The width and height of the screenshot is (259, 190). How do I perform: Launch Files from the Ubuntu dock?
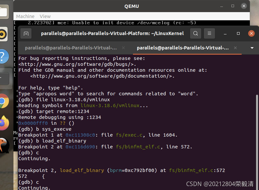[x=4, y=12]
